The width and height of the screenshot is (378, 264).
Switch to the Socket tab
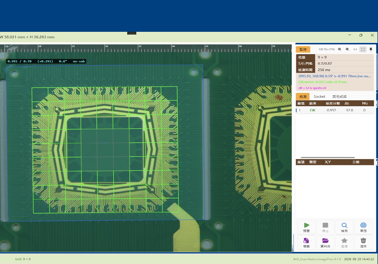(319, 96)
